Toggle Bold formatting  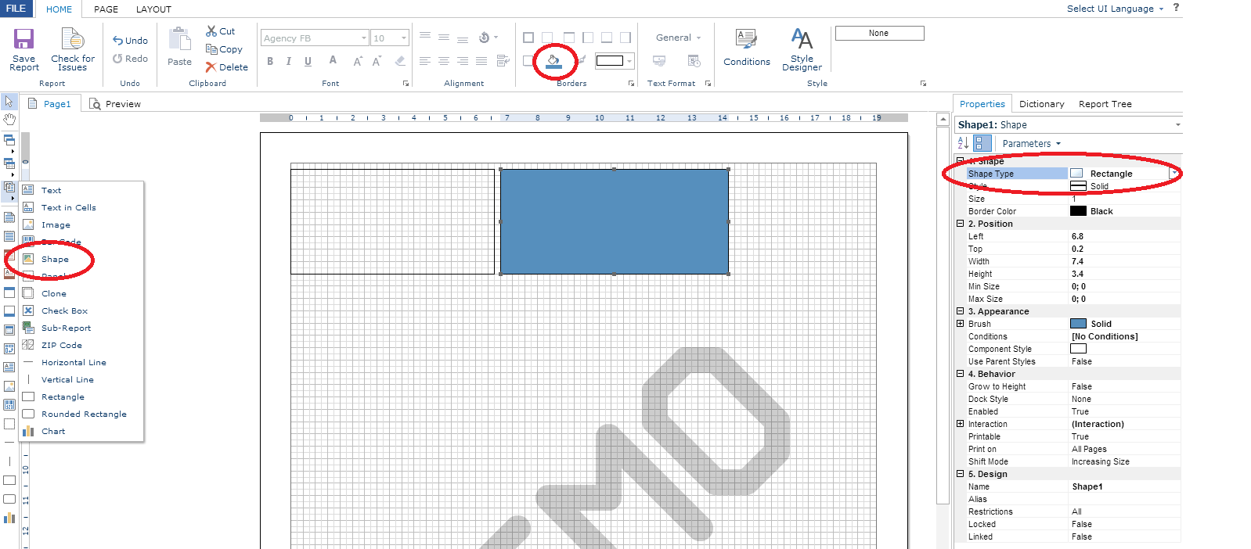click(x=270, y=61)
